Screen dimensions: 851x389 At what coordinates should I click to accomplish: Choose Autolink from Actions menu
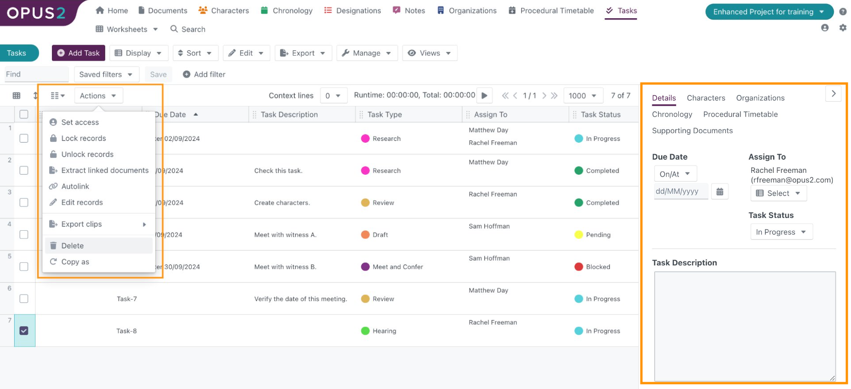click(x=98, y=186)
